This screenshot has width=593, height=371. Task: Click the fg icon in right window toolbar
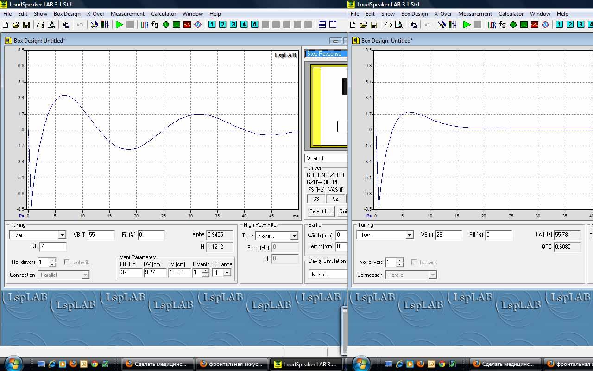point(503,25)
